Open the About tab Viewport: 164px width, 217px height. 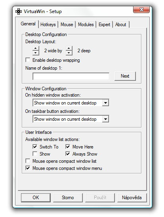pyautogui.click(x=121, y=25)
